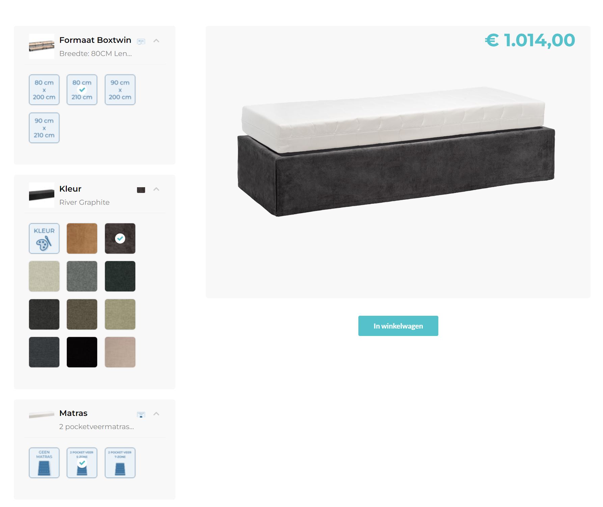The height and width of the screenshot is (507, 603).
Task: Select the 80 cm x 200 cm size
Action: point(44,90)
